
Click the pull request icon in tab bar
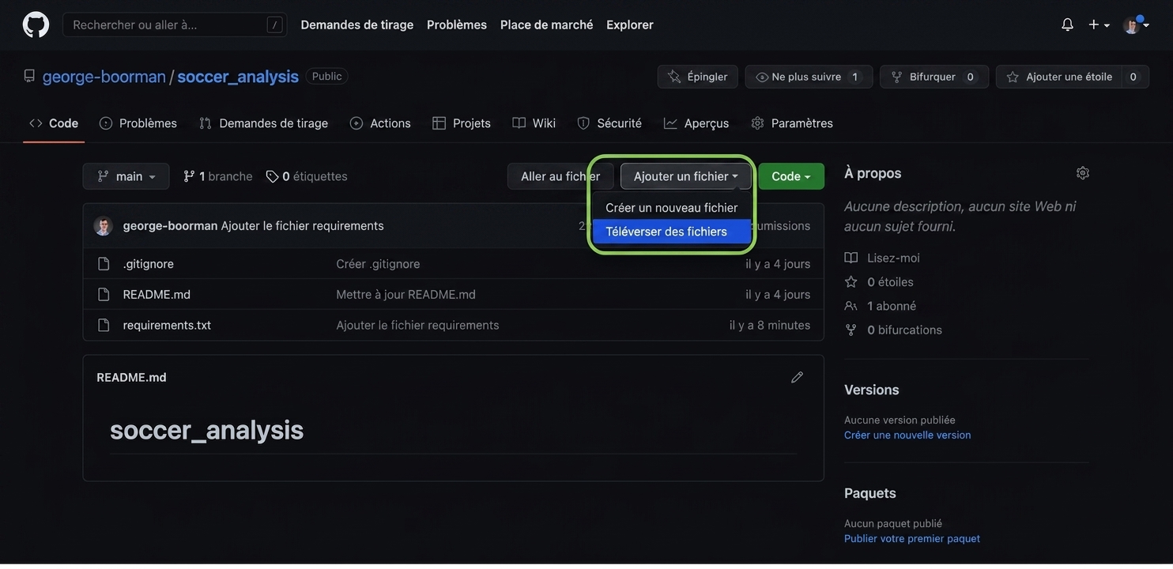[x=206, y=123]
